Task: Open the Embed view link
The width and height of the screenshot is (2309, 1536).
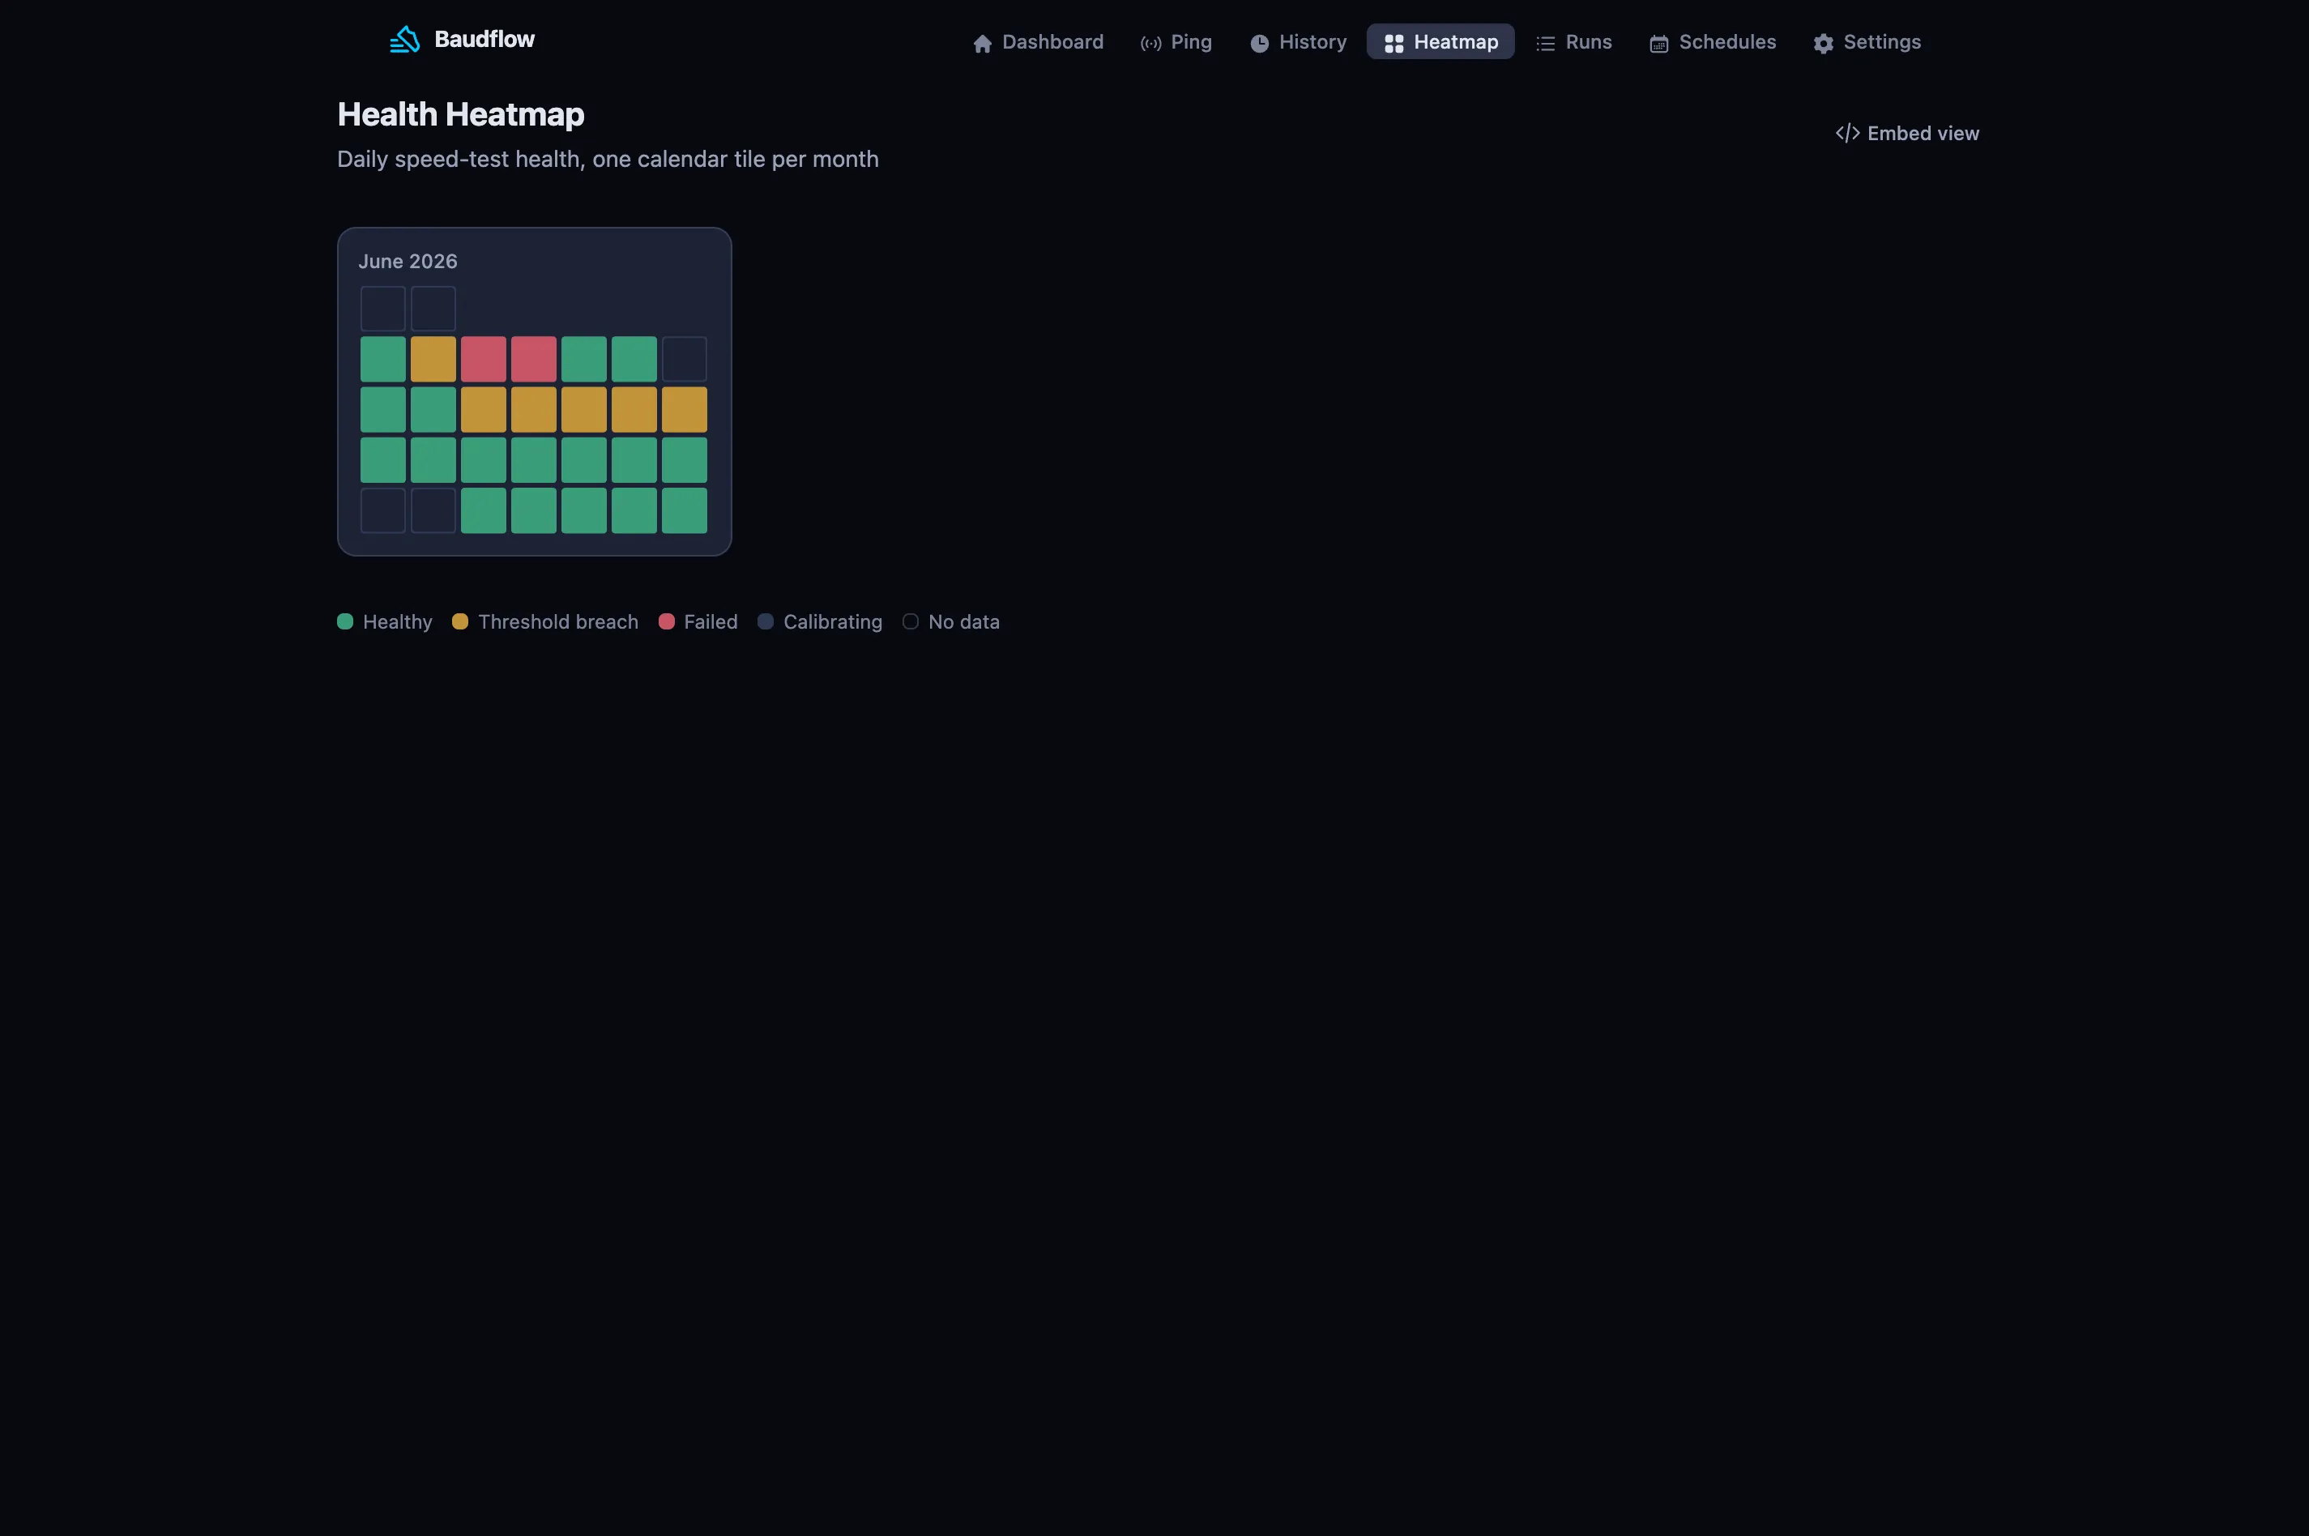Action: click(1907, 133)
